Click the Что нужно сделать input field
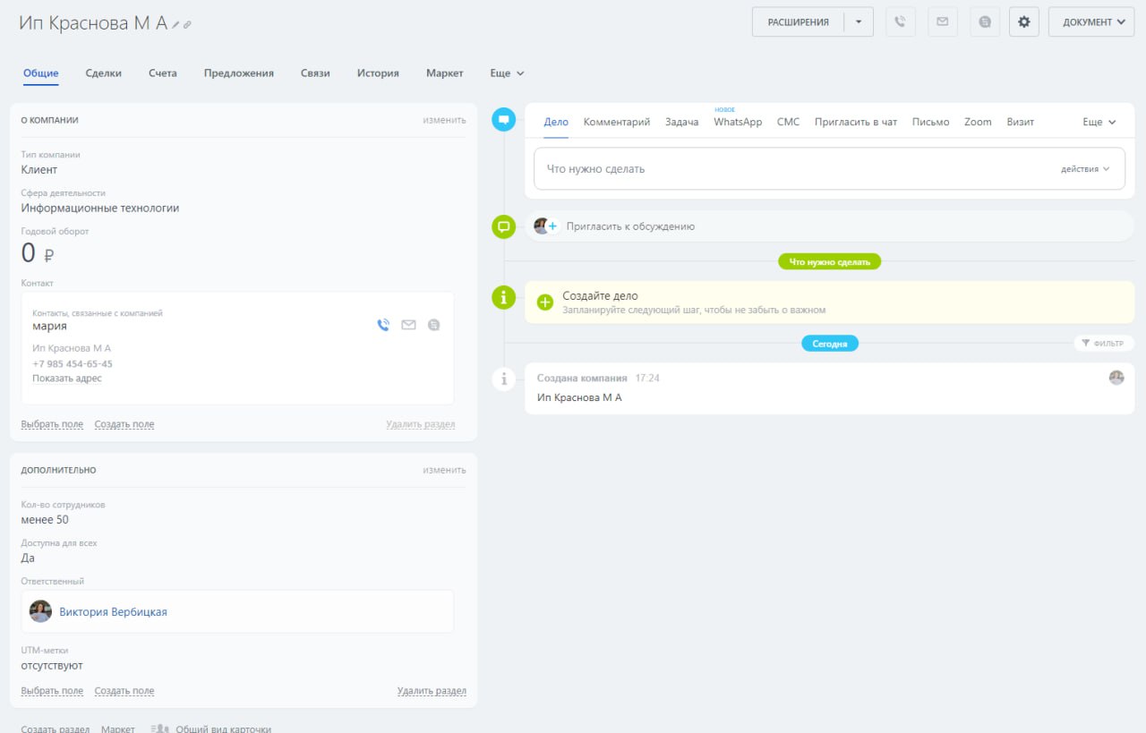The image size is (1146, 733). tap(788, 169)
